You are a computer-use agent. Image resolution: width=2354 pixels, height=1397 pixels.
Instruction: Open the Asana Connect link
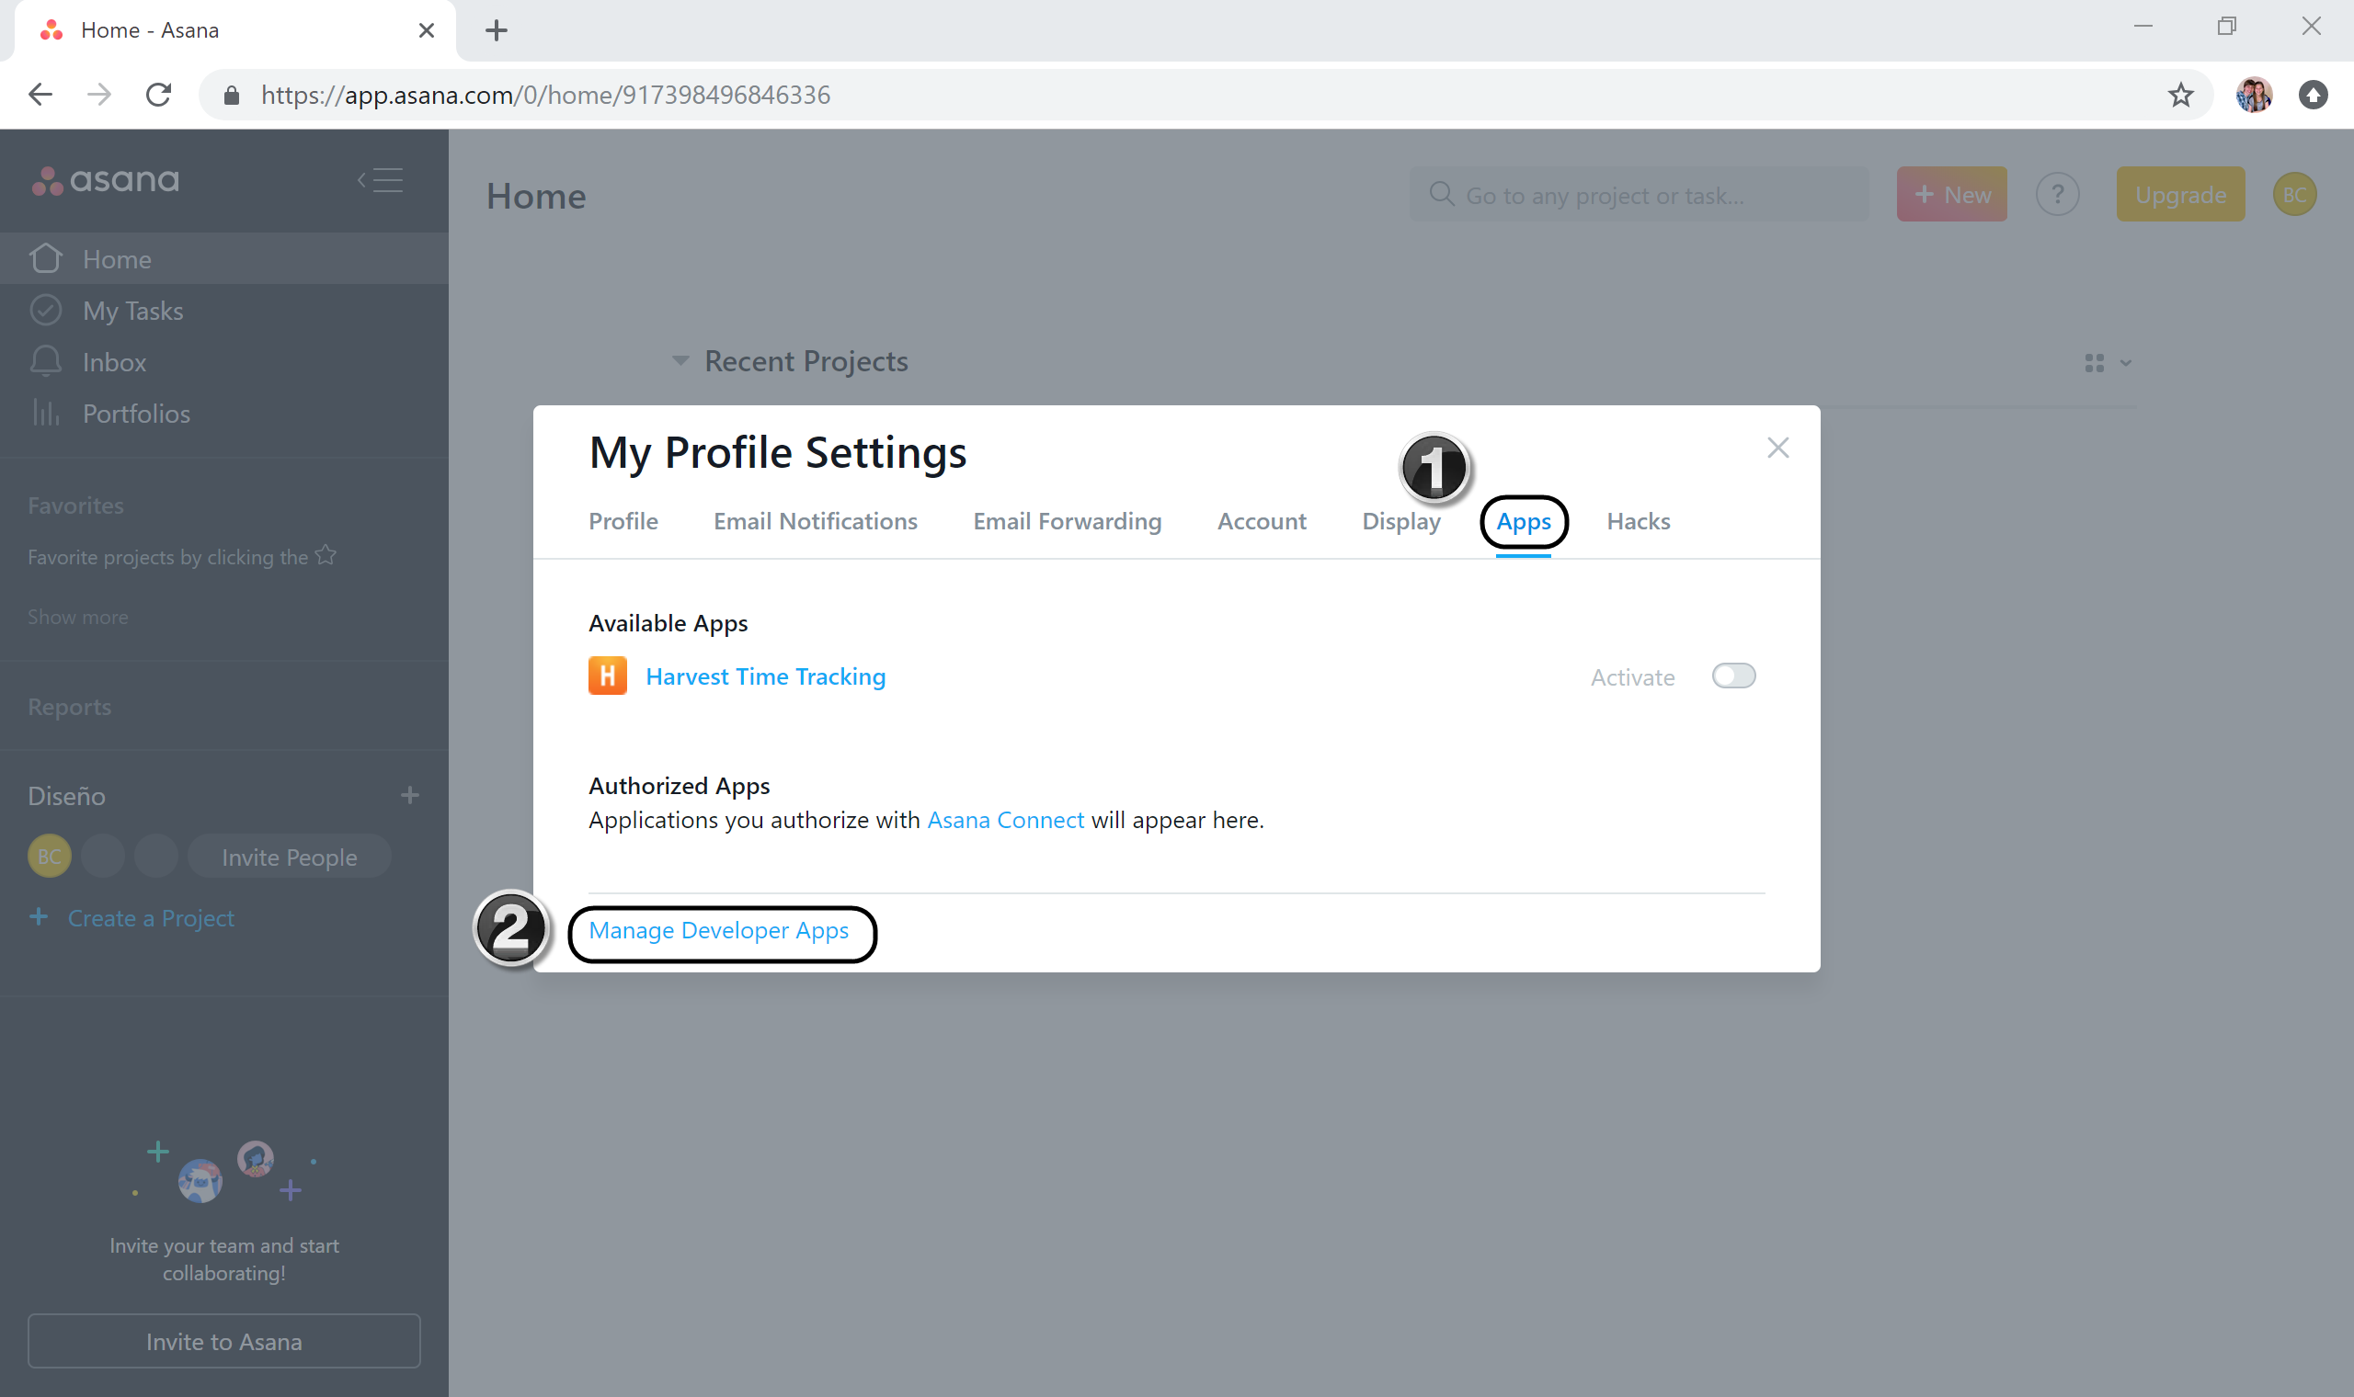click(x=1006, y=820)
